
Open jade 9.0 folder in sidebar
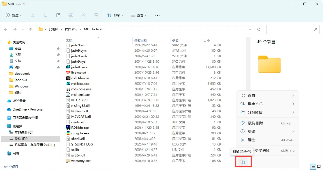tap(21, 80)
